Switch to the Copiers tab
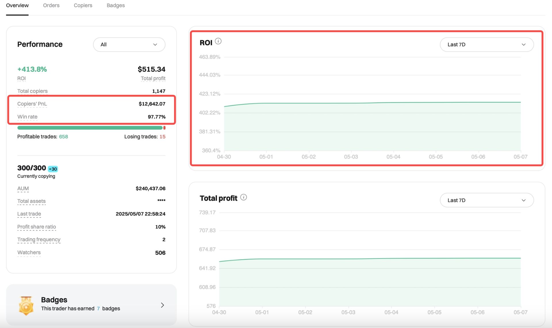Image resolution: width=552 pixels, height=328 pixels. click(83, 5)
